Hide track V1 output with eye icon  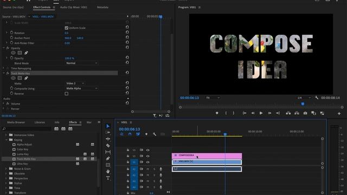click(147, 162)
